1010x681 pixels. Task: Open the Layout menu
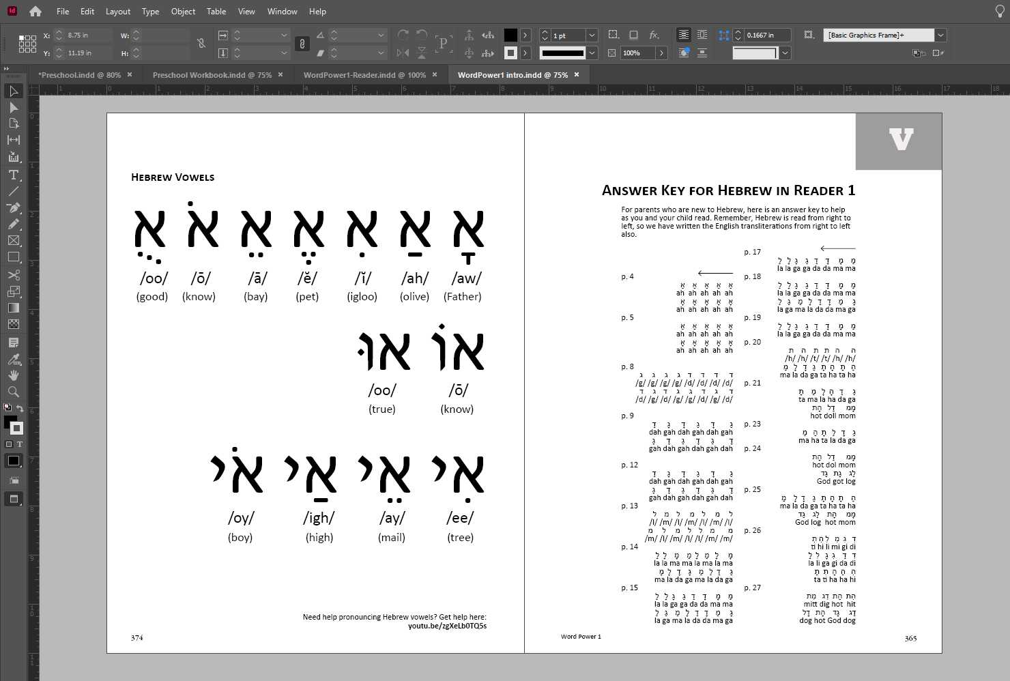pos(118,12)
